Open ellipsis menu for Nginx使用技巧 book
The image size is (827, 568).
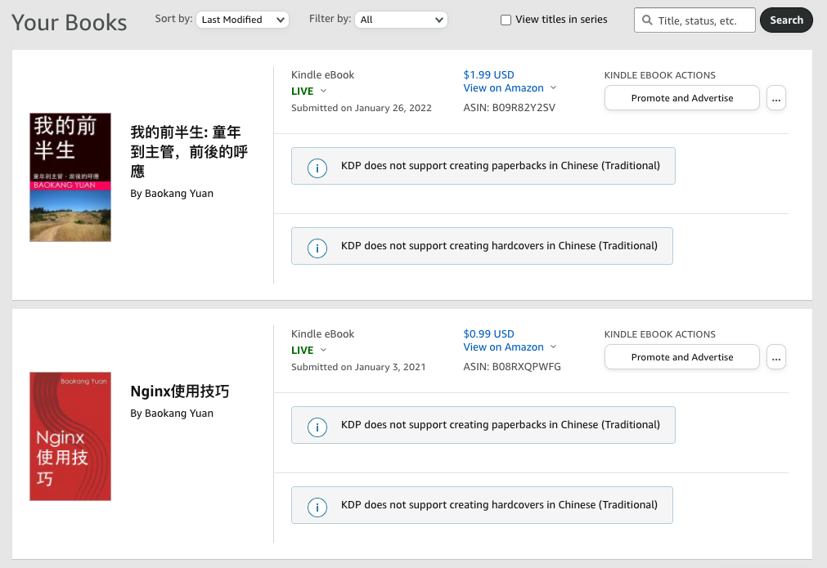pos(775,357)
